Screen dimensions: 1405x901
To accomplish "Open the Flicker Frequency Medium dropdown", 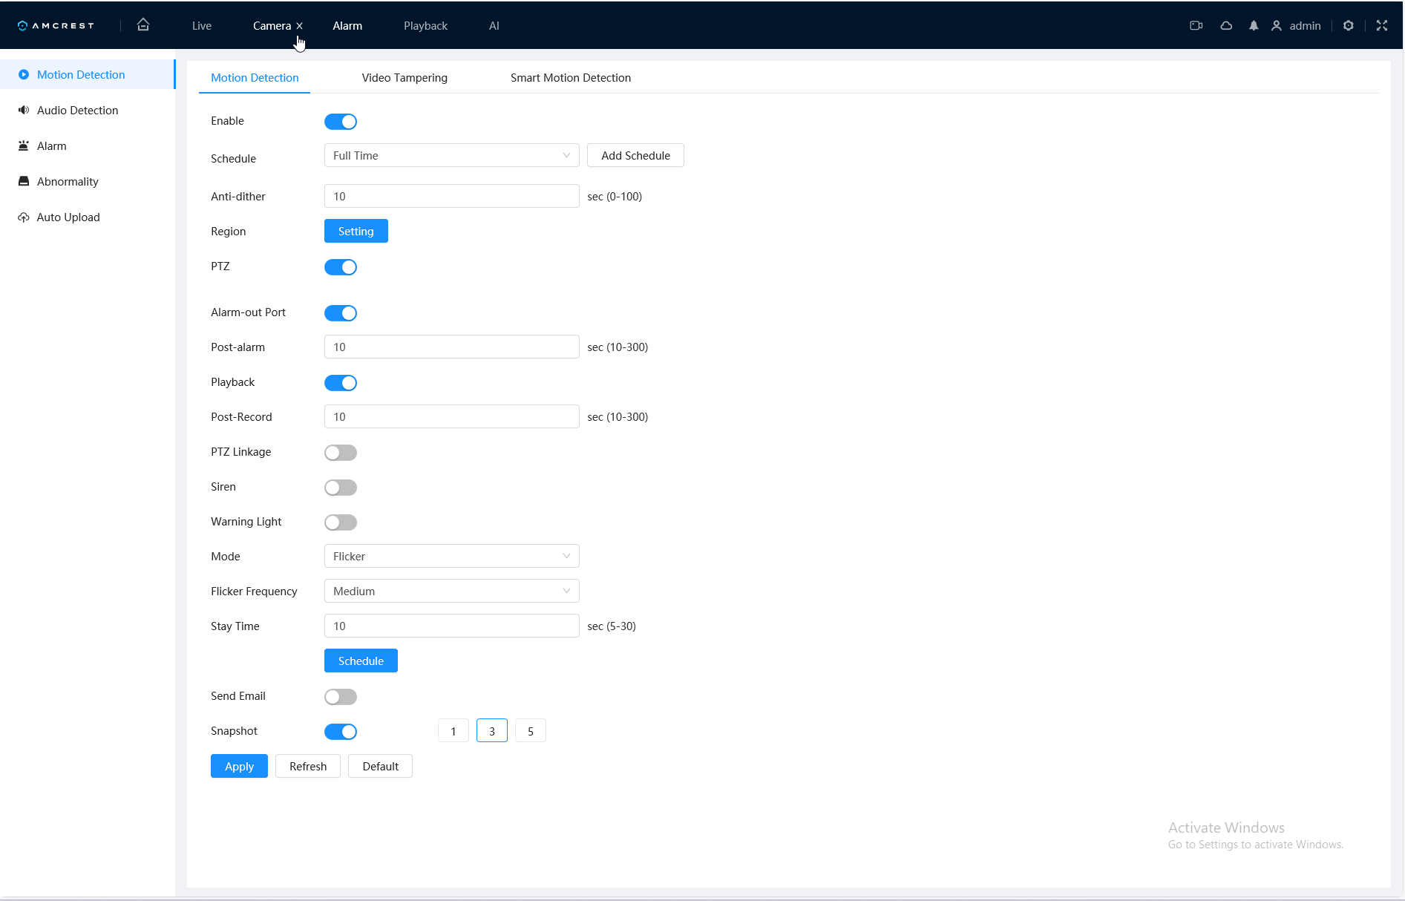I will pyautogui.click(x=451, y=592).
